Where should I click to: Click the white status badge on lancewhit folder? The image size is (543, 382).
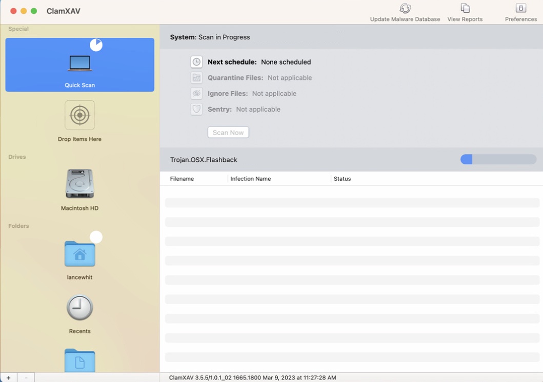96,237
